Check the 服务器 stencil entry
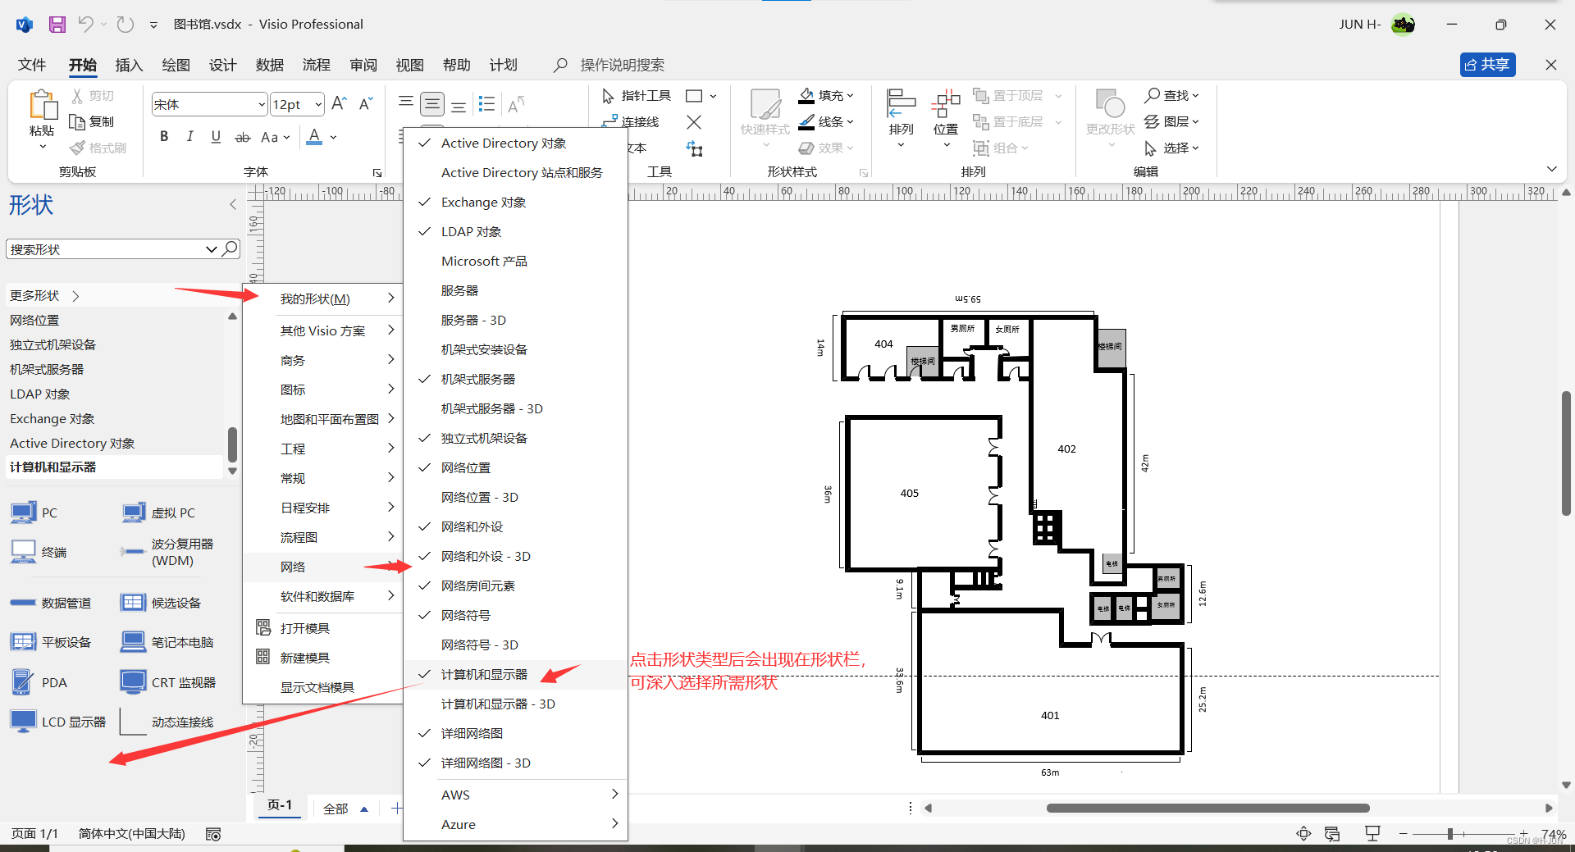The height and width of the screenshot is (852, 1575). coord(516,290)
